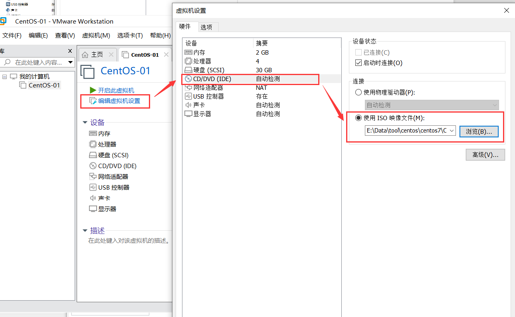This screenshot has width=515, height=317.
Task: Click the CD/DVD disc icon in settings list
Action: point(188,79)
